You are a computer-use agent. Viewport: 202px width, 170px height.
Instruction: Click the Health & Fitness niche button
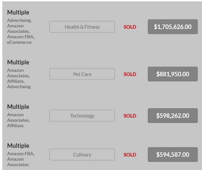(82, 27)
